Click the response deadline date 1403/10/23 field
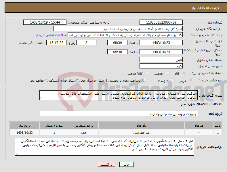Image resolution: width=227 pixels, height=172 pixels. (161, 43)
